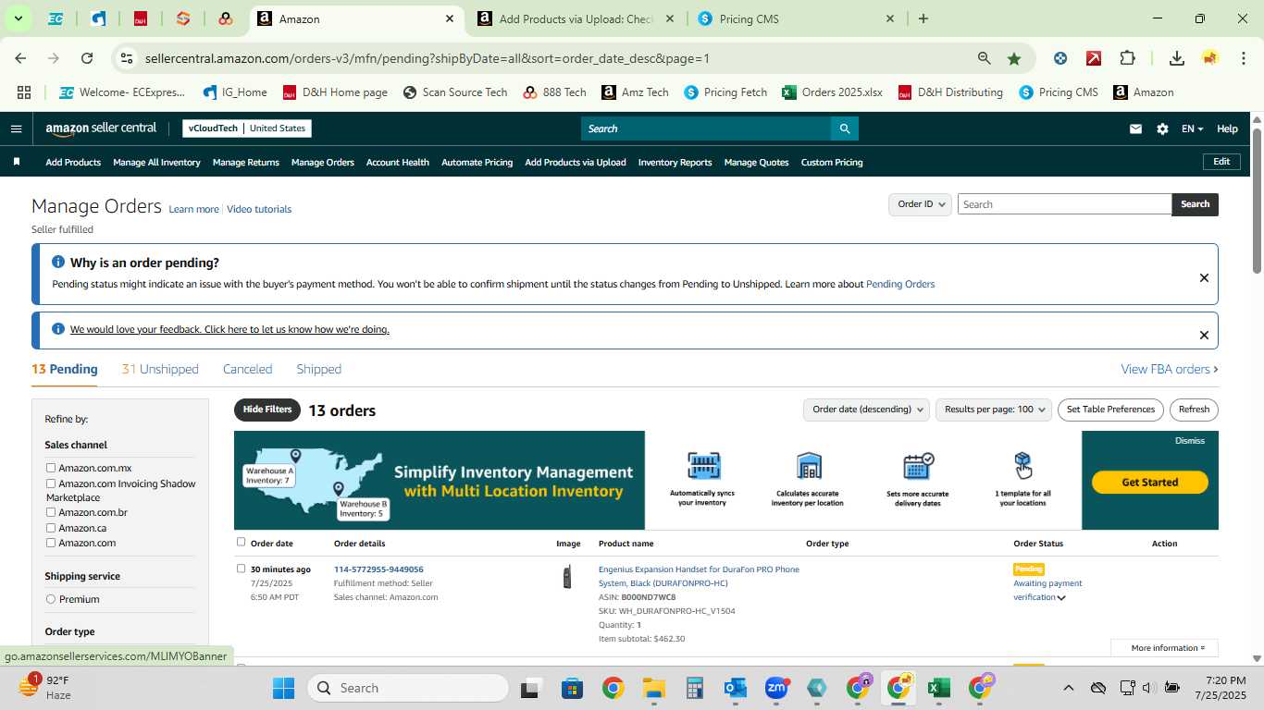
Task: Close the feedback banner
Action: coord(1204,335)
